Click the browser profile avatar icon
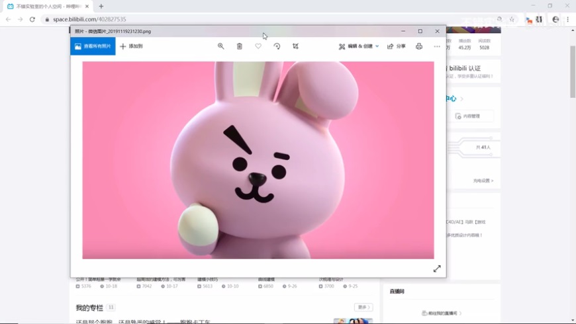The width and height of the screenshot is (576, 324). click(x=555, y=19)
